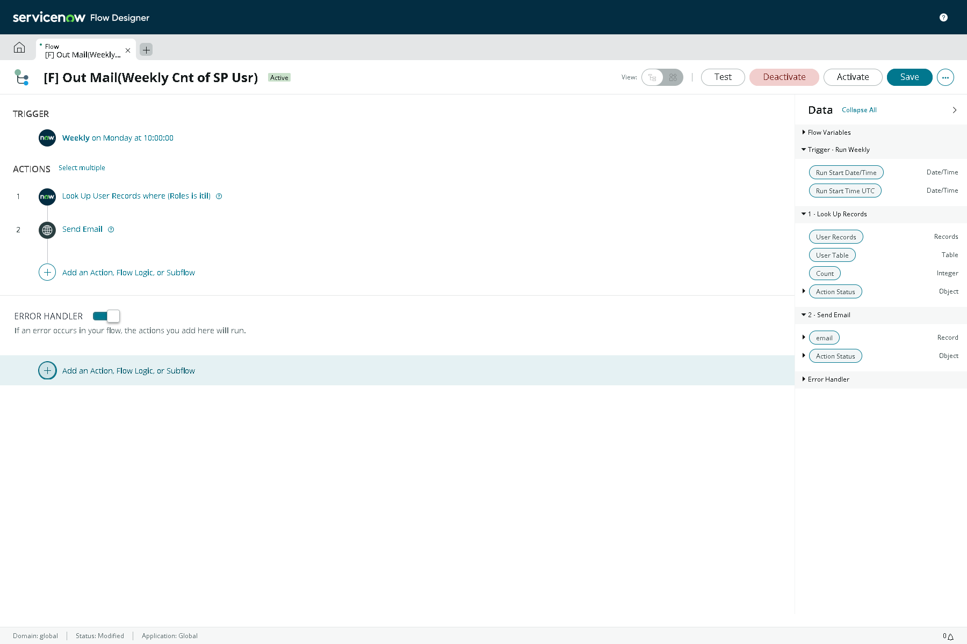Screen dimensions: 967x644
Task: Click the ServiceNow logo
Action: [x=49, y=18]
